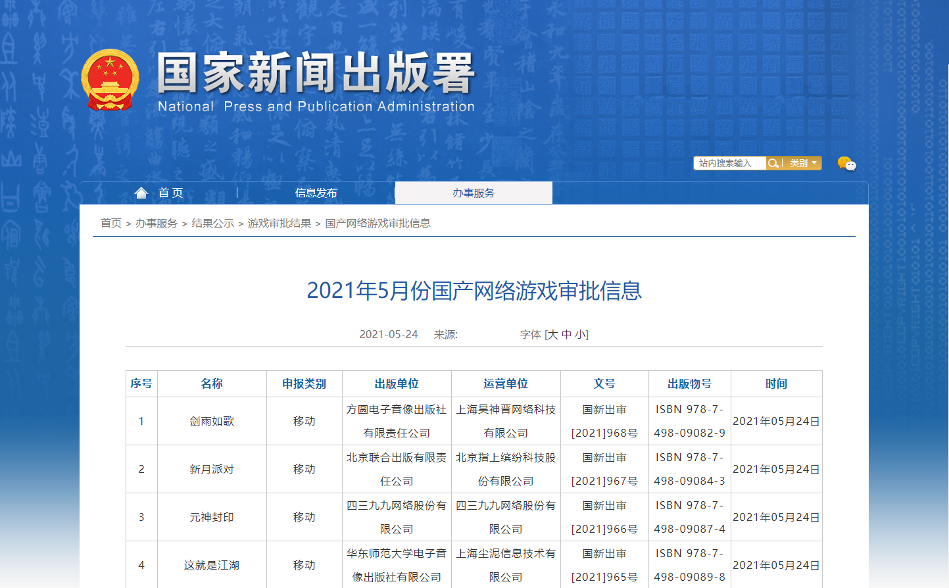Open 办事服务 in the breadcrumb trail
The image size is (949, 588).
pos(157,224)
